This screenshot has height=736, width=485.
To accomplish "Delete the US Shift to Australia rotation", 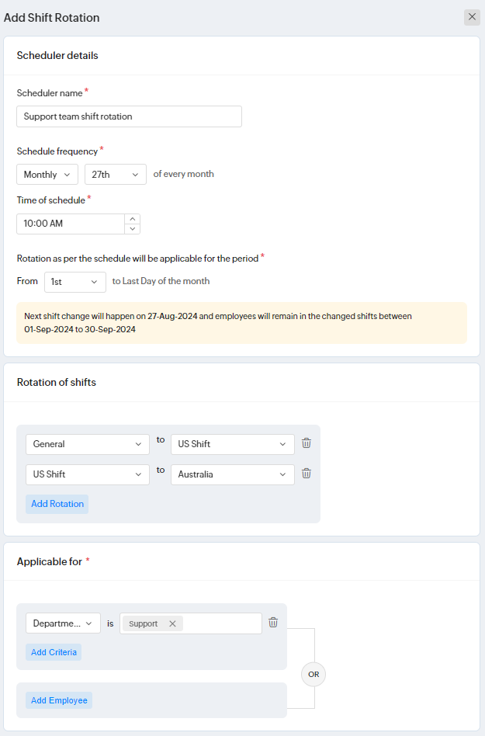I will pos(307,473).
